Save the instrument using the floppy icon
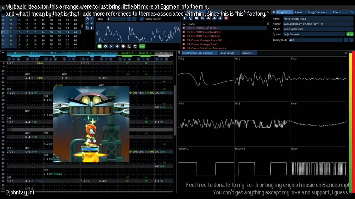355x199 pixels. coord(202,18)
